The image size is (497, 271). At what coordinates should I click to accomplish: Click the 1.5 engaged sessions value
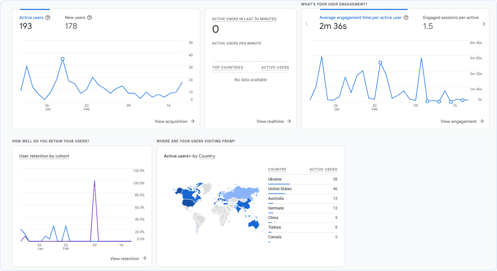[x=428, y=26]
